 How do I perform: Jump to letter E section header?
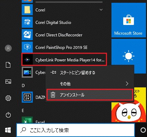point(23,111)
